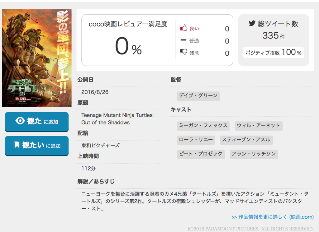Open cast tag スティーブン・アメル

click(x=246, y=140)
